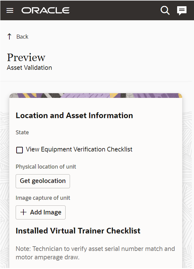Click the Image capture of unit label
Image resolution: width=194 pixels, height=269 pixels.
tap(43, 198)
